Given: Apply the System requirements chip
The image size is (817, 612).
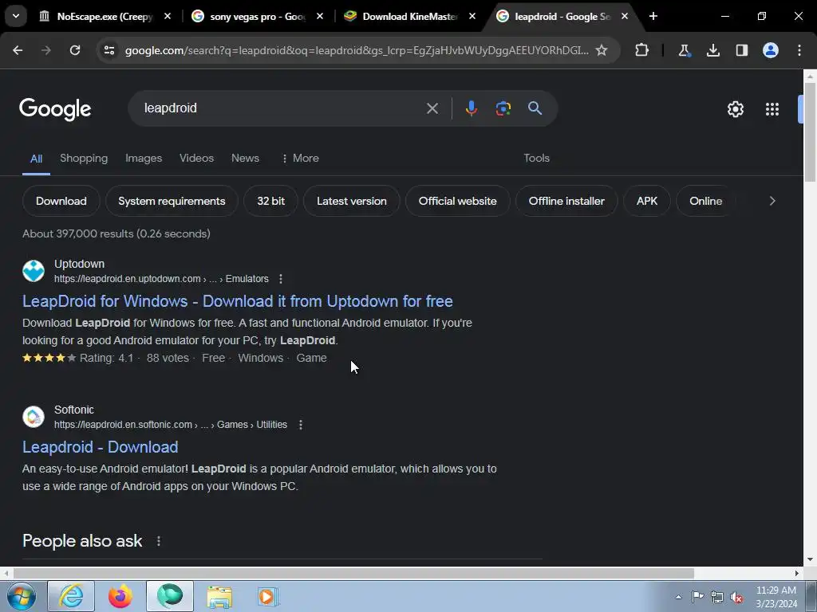Looking at the screenshot, I should coord(172,201).
